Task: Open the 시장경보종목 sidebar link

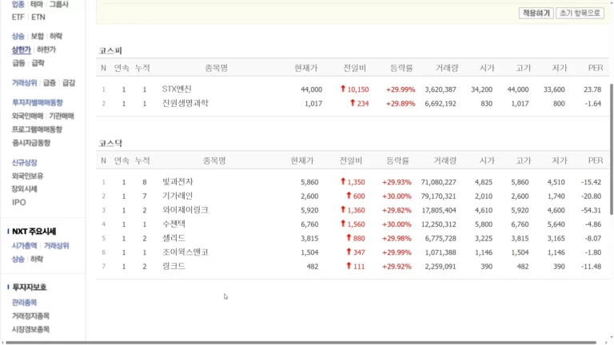Action: (x=30, y=329)
